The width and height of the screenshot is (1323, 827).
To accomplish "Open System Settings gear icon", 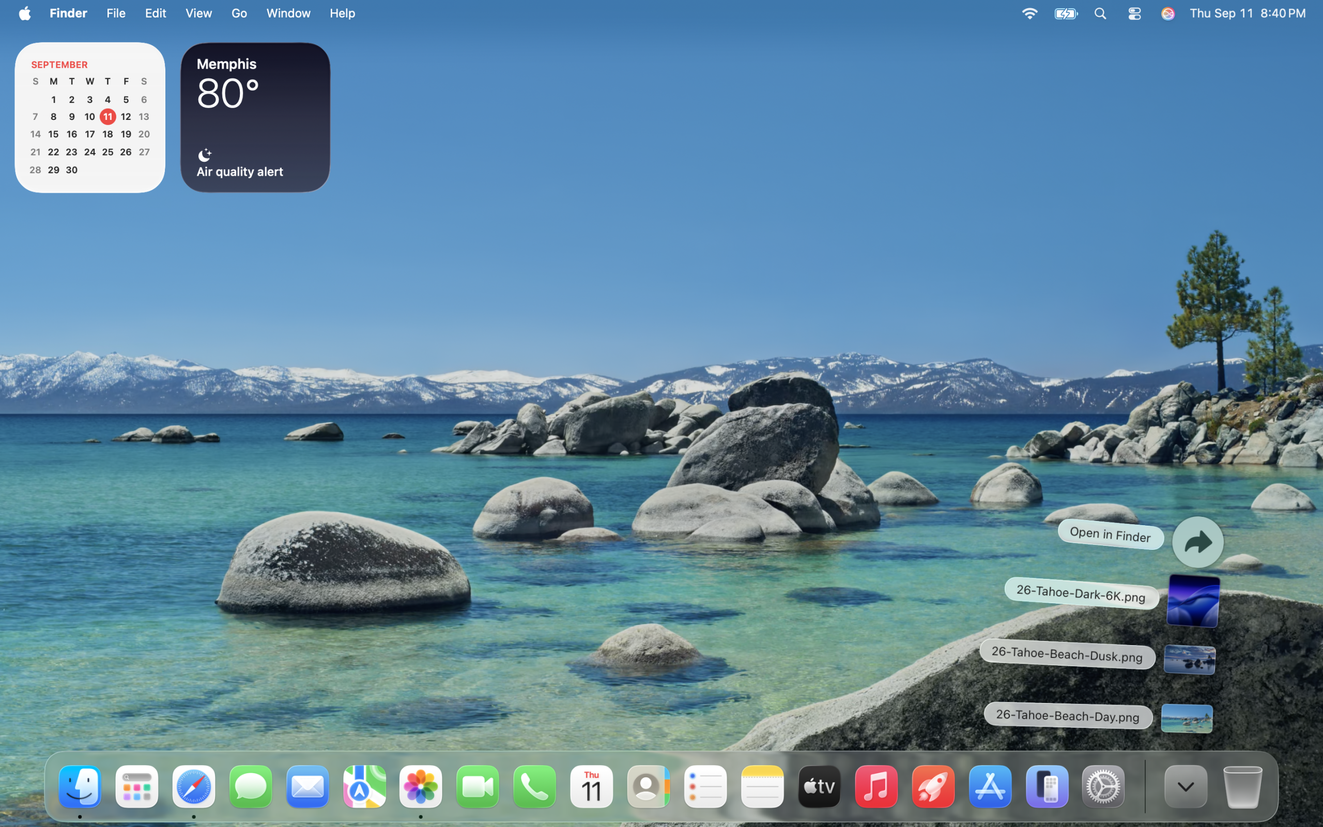I will 1103,787.
